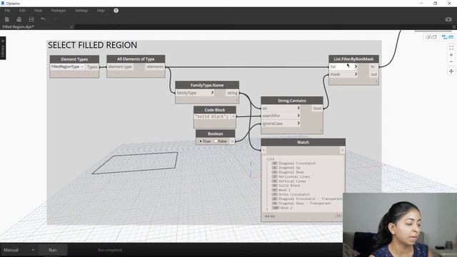
Task: Expand the Library side panel
Action: coord(3,48)
